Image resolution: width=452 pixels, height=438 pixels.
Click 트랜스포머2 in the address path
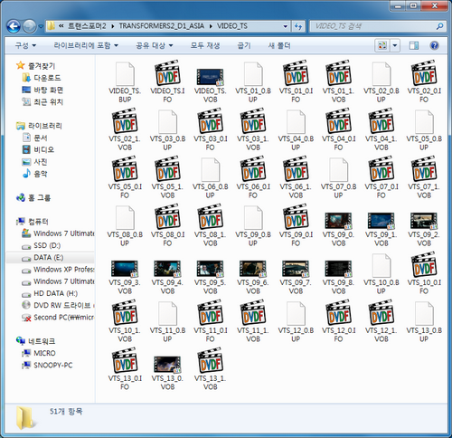point(87,26)
